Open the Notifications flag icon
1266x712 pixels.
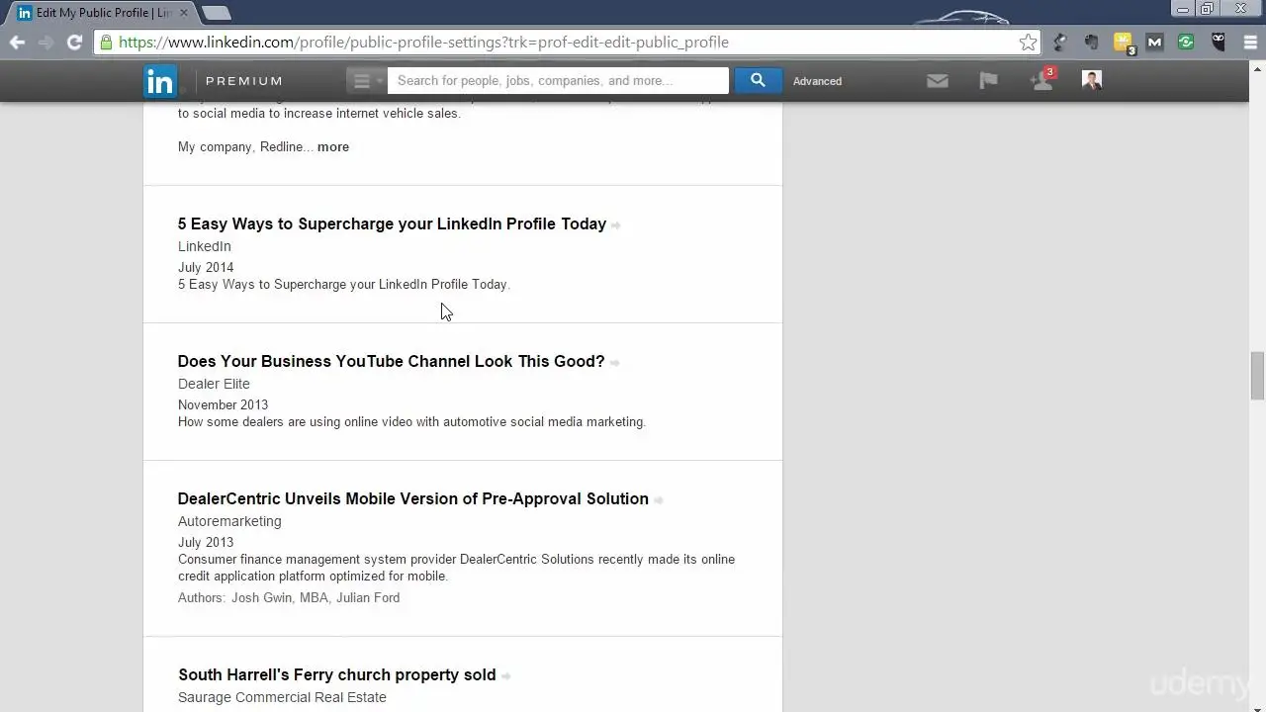pyautogui.click(x=988, y=81)
